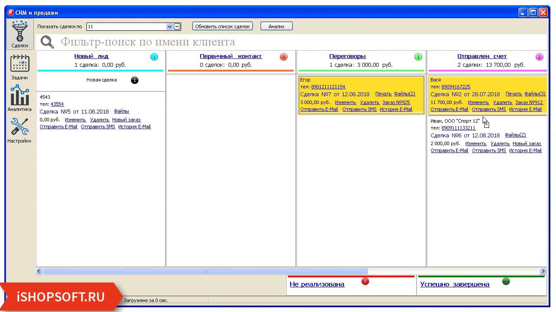Click Отправить E-Mail on deal №5
Screen dimensions: 556x312
[59, 127]
